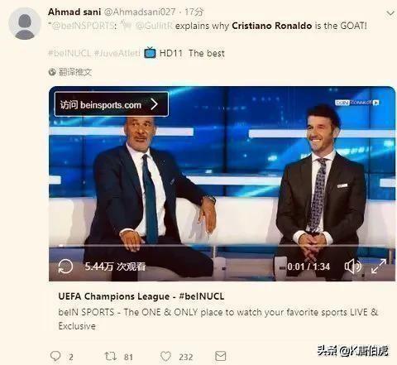The width and height of the screenshot is (397, 365).
Task: Open the #beINUCL hashtag in the tweet
Action: coord(69,53)
